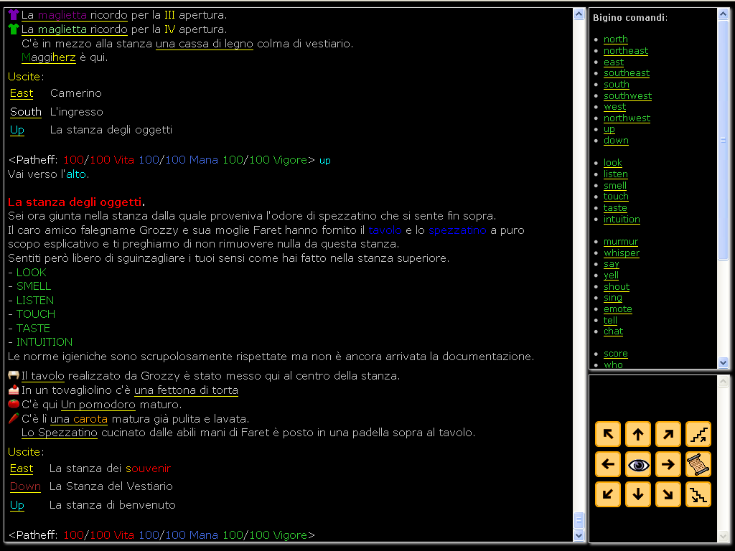Click the carrot icon next to una carota
The width and height of the screenshot is (735, 551).
pos(13,418)
